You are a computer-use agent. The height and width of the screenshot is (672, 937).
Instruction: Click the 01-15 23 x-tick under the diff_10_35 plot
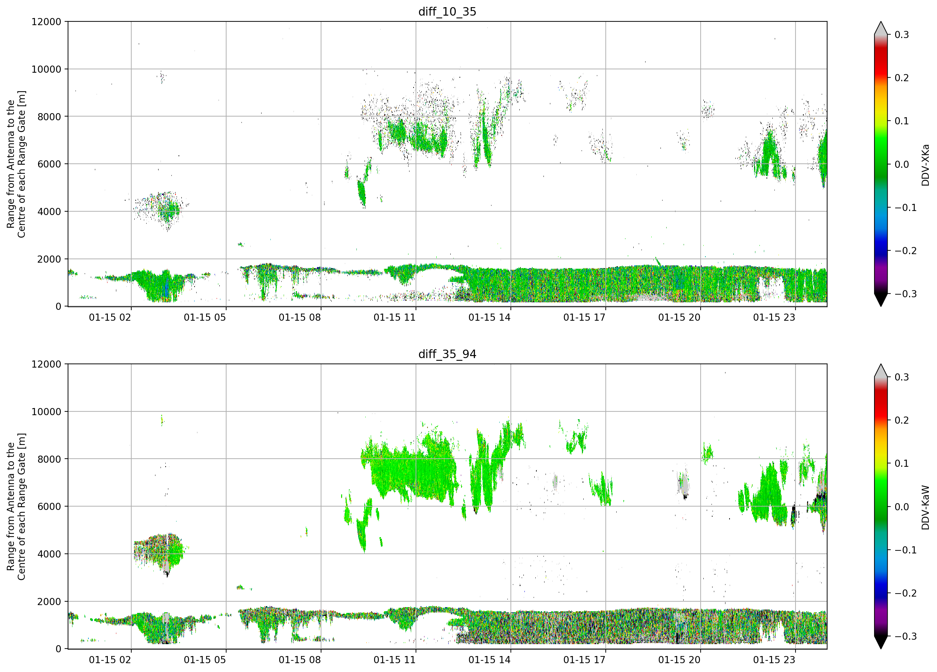tap(774, 317)
